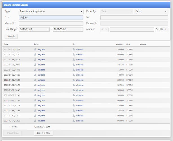Click the From user icon in the 2022-01-15 row
Image resolution: width=173 pixels, height=141 pixels.
pos(35,59)
